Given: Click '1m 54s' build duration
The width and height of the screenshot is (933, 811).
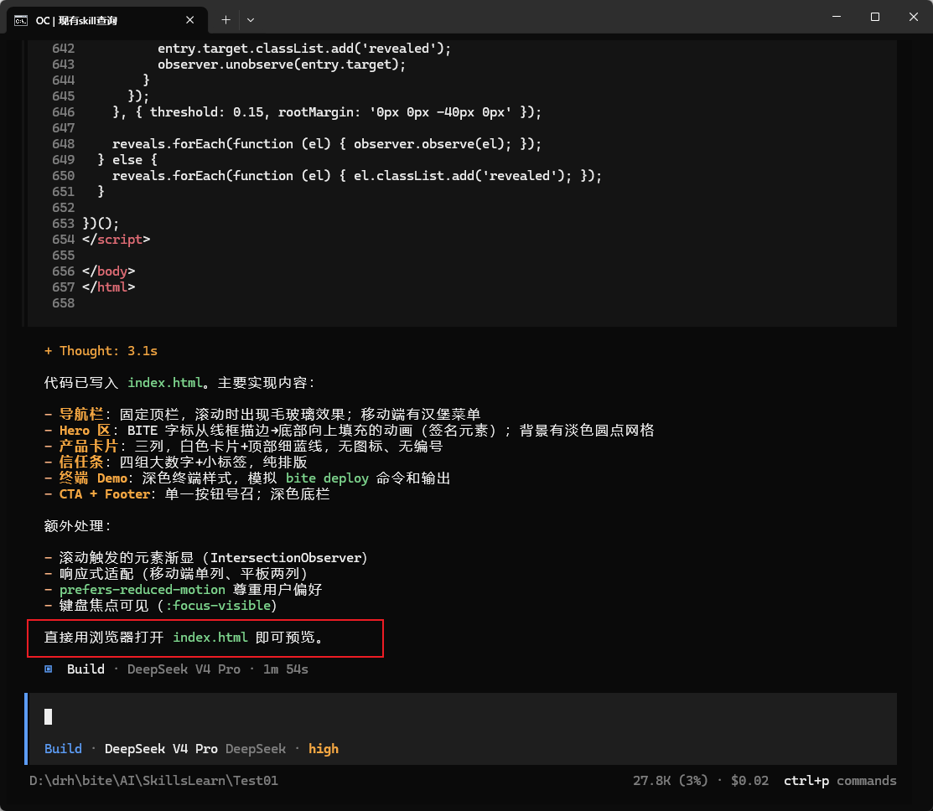Looking at the screenshot, I should pos(286,669).
